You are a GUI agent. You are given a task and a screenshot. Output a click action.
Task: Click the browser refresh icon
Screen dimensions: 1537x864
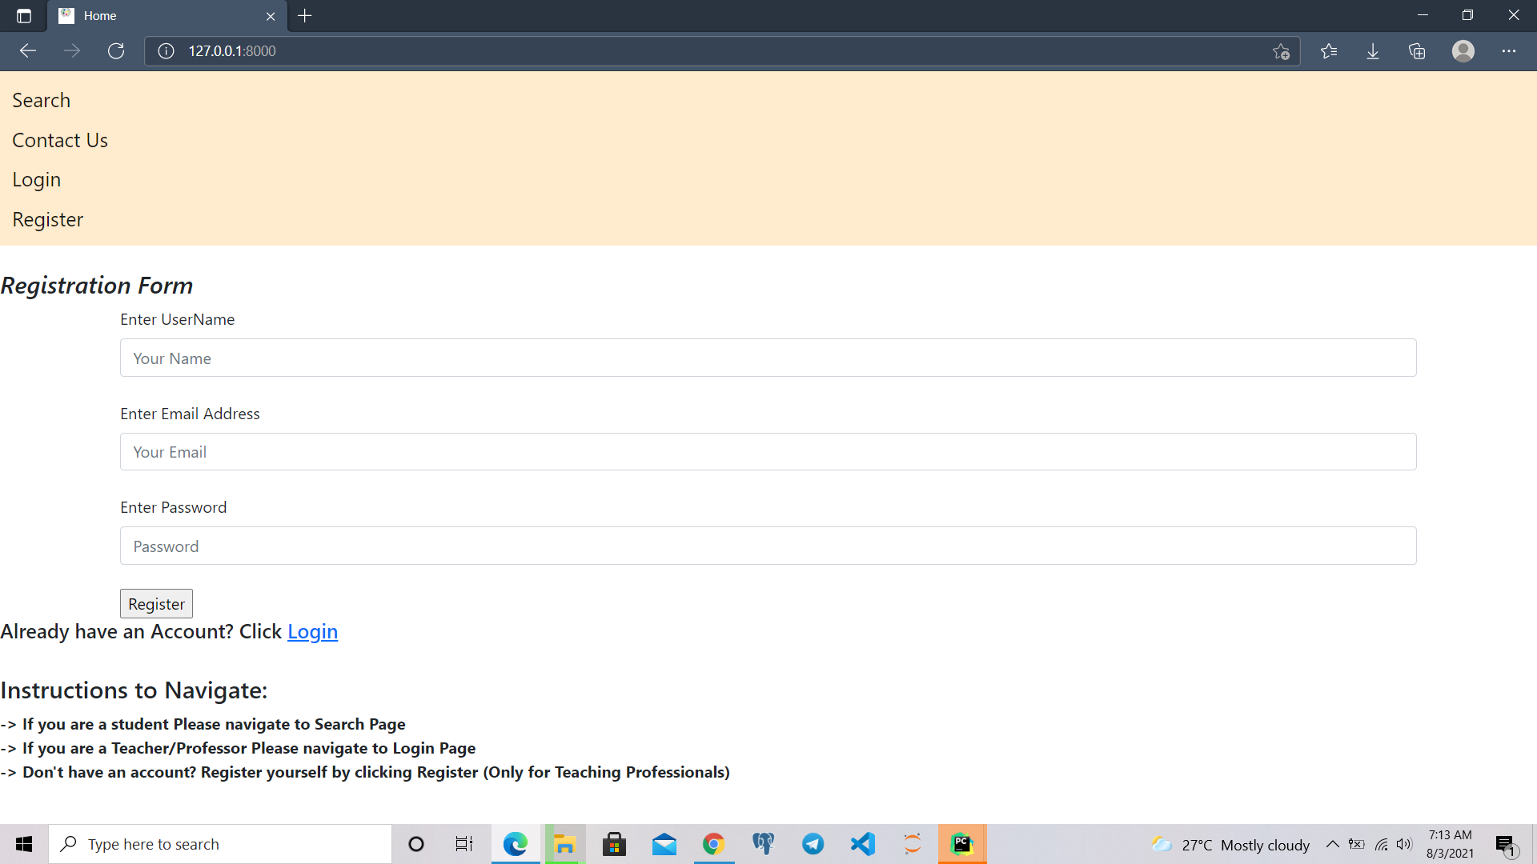point(116,51)
